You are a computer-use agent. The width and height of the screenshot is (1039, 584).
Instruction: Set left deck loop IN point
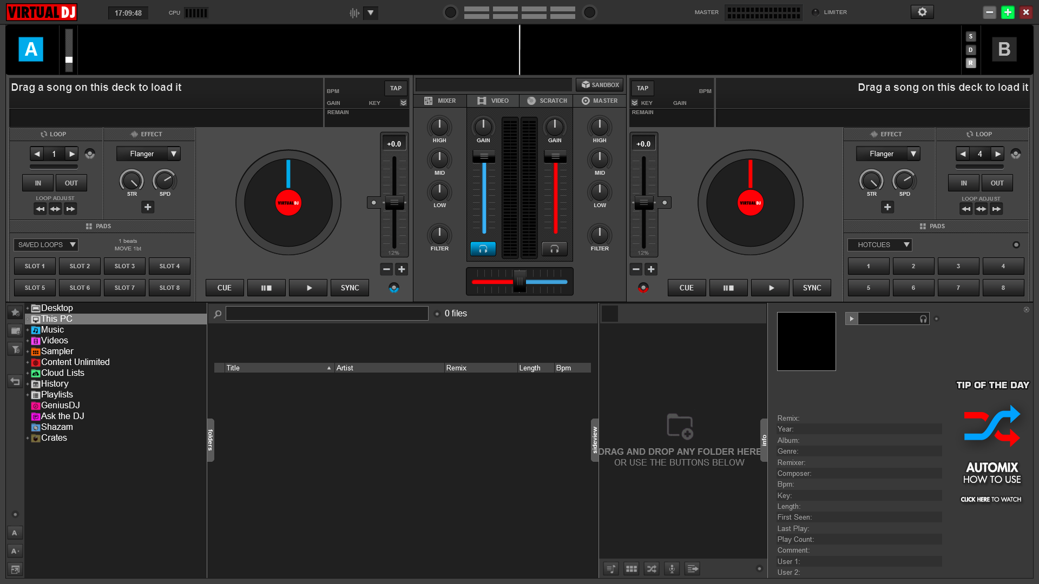point(38,183)
